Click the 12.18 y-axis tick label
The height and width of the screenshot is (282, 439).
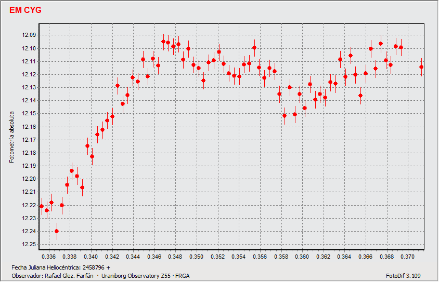point(29,153)
